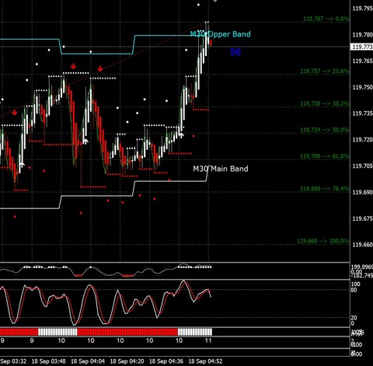This screenshot has width=373, height=366.
Task: Click 119.765 on the price axis
Action: (x=362, y=61)
